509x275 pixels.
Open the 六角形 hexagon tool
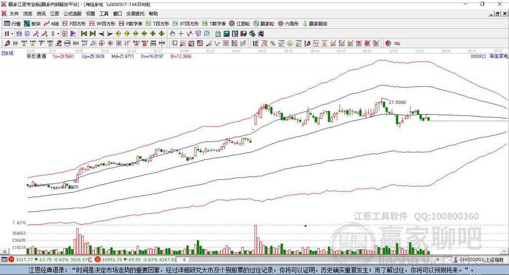tap(288, 24)
